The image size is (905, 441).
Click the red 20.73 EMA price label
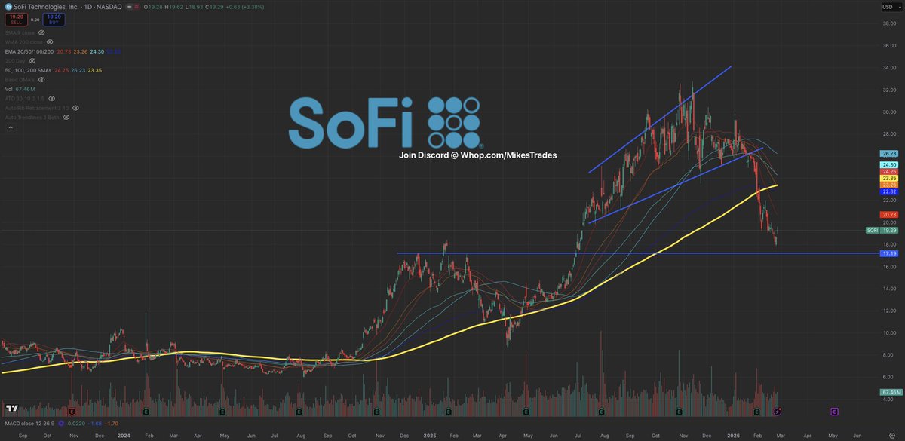pyautogui.click(x=891, y=215)
